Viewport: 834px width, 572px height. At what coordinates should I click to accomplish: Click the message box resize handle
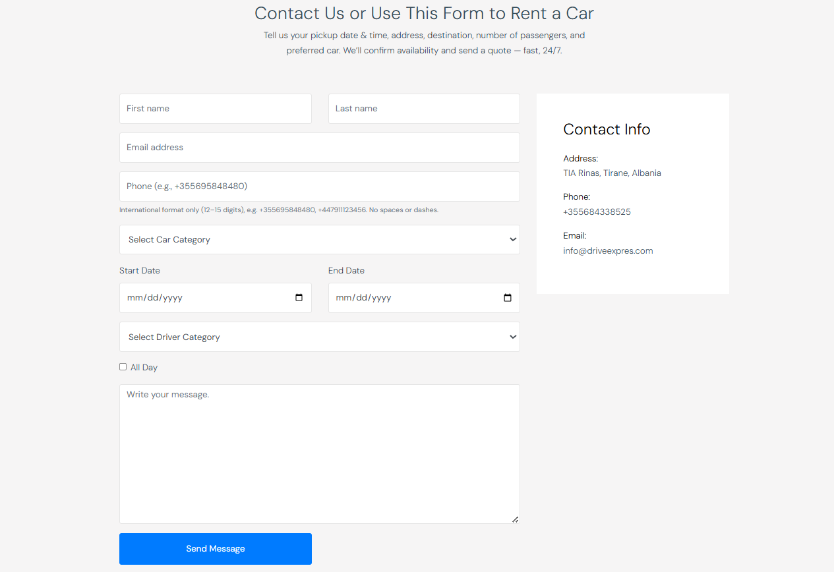coord(515,519)
